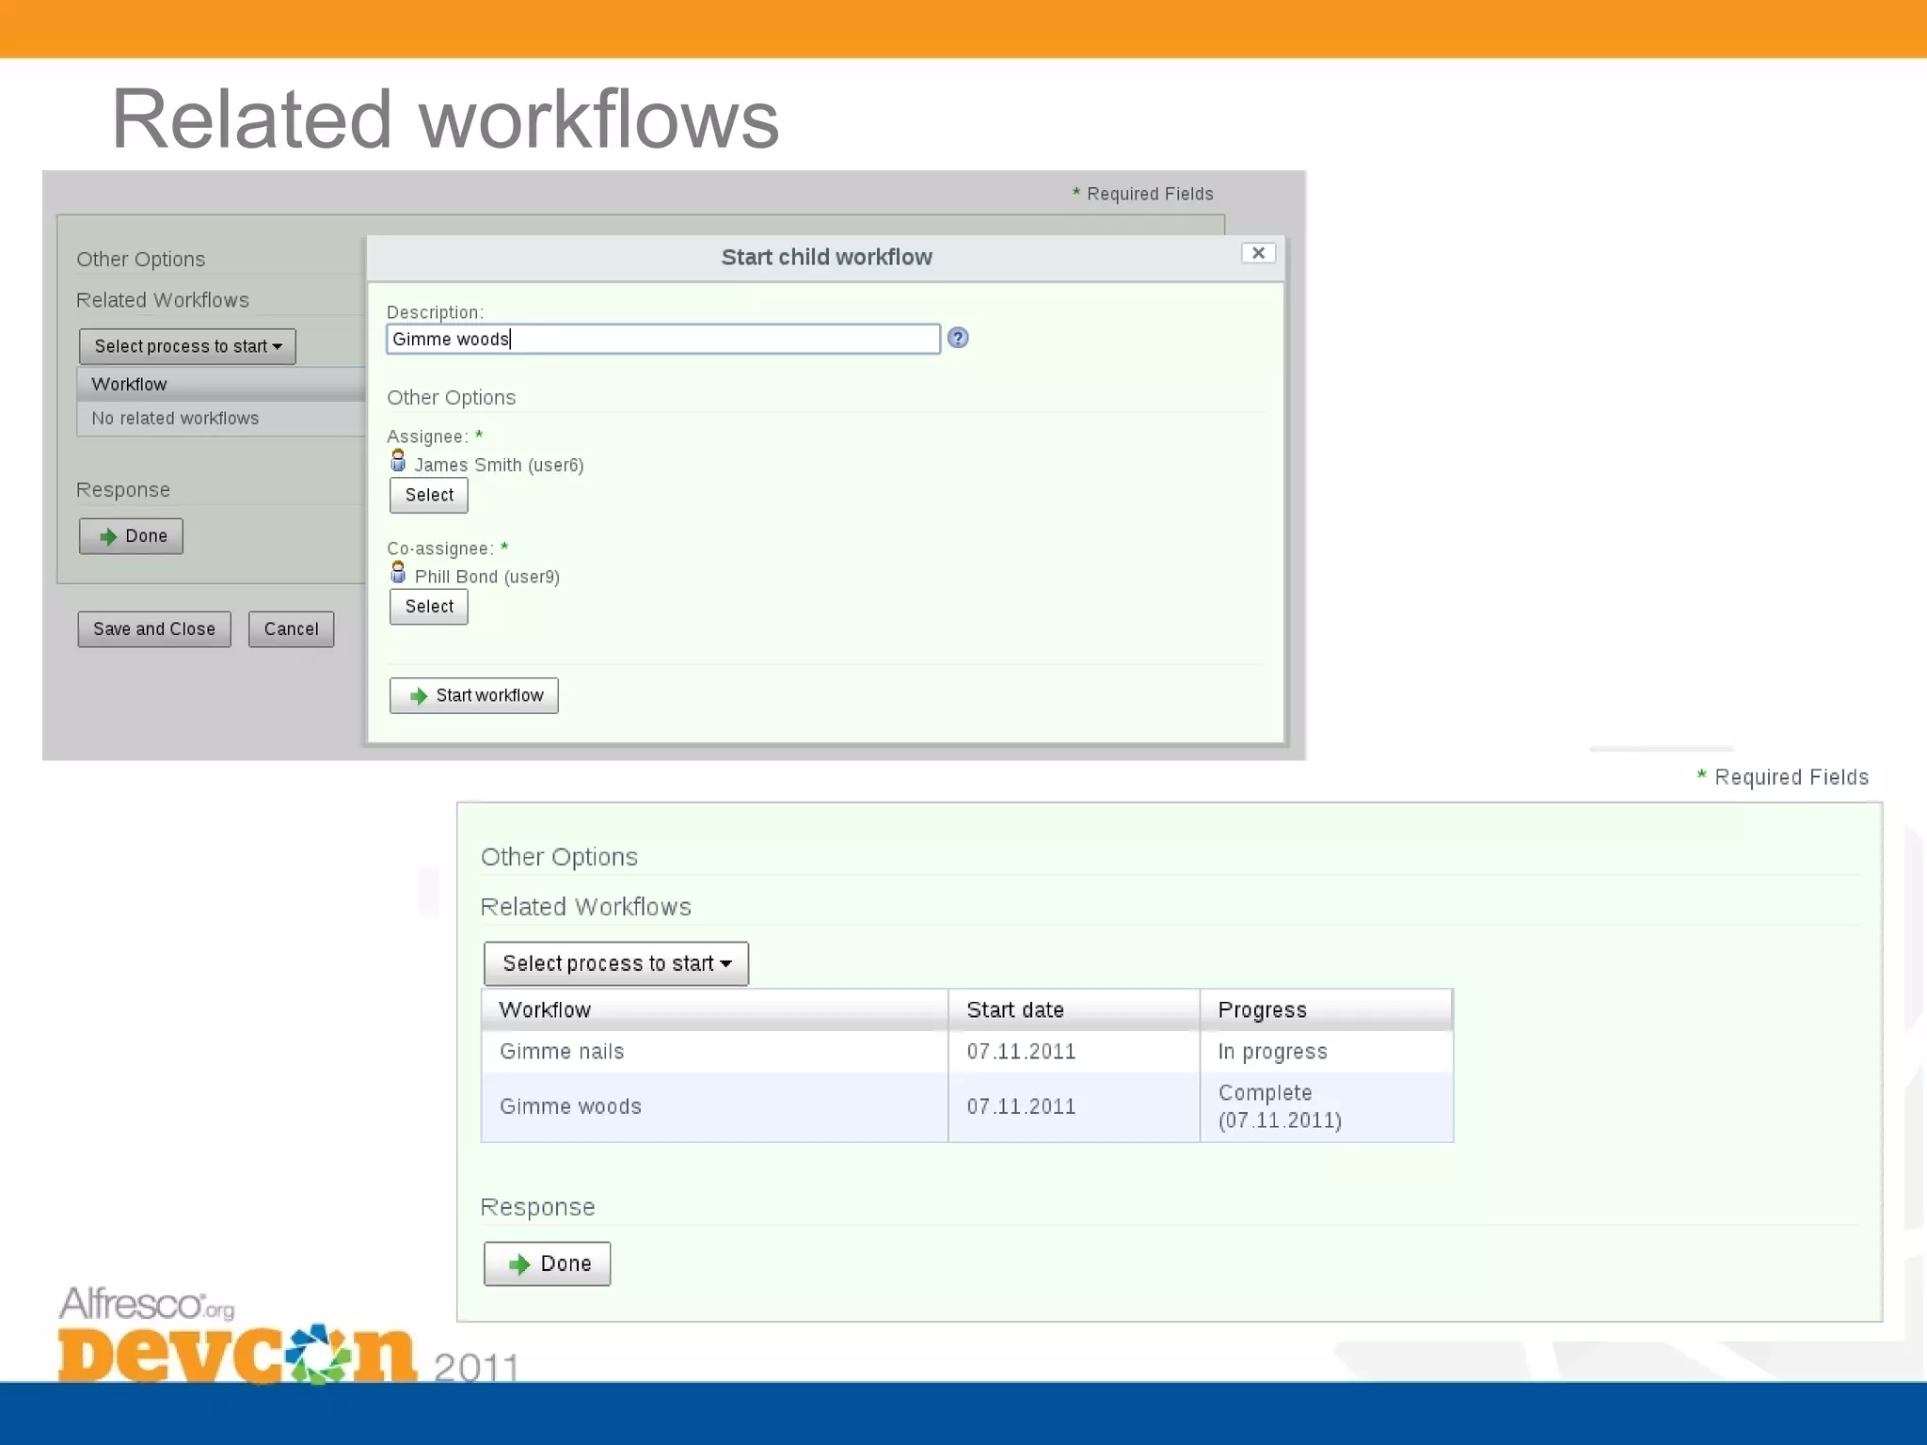Click the help question mark icon beside Description
The height and width of the screenshot is (1445, 1927).
[958, 338]
